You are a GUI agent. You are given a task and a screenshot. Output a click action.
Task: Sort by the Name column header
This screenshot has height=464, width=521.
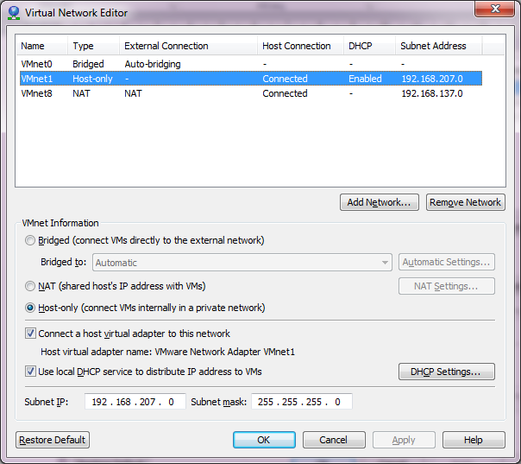[42, 46]
